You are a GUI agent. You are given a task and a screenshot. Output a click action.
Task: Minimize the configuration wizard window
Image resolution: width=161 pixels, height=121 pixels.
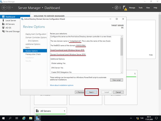point(110,19)
